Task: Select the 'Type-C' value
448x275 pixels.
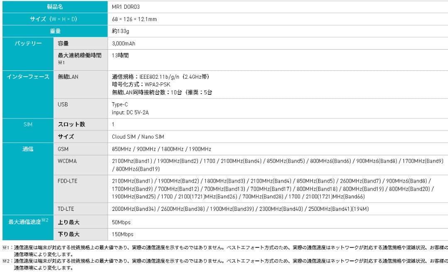Action: coord(120,104)
